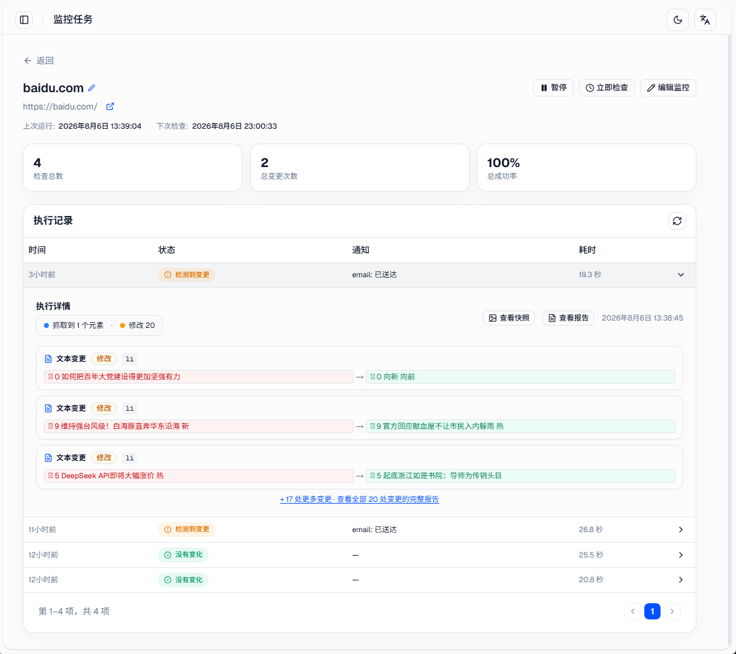Click the 总成功率 100% card
736x654 pixels.
tap(586, 168)
